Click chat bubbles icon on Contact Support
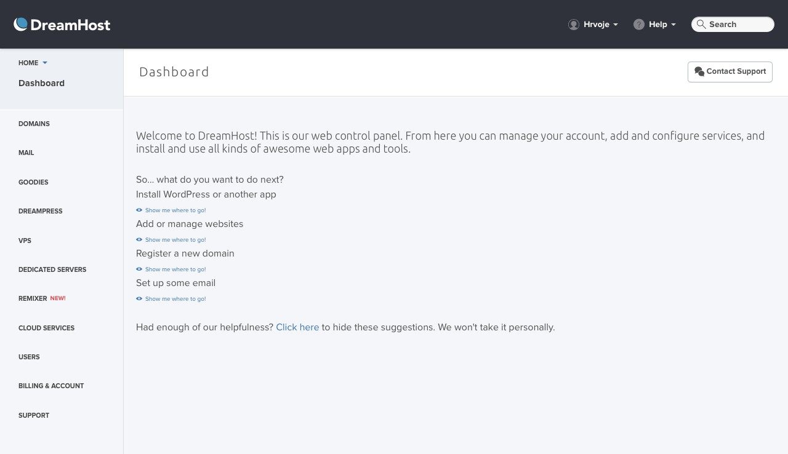The width and height of the screenshot is (788, 454). pos(699,72)
